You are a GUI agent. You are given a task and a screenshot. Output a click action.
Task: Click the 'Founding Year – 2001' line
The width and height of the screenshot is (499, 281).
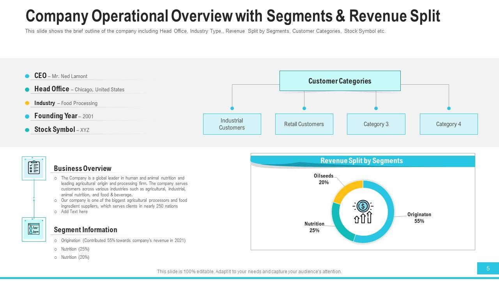point(64,116)
